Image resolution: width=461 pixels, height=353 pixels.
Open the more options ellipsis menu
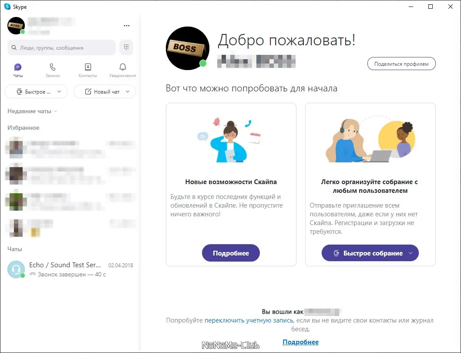126,26
